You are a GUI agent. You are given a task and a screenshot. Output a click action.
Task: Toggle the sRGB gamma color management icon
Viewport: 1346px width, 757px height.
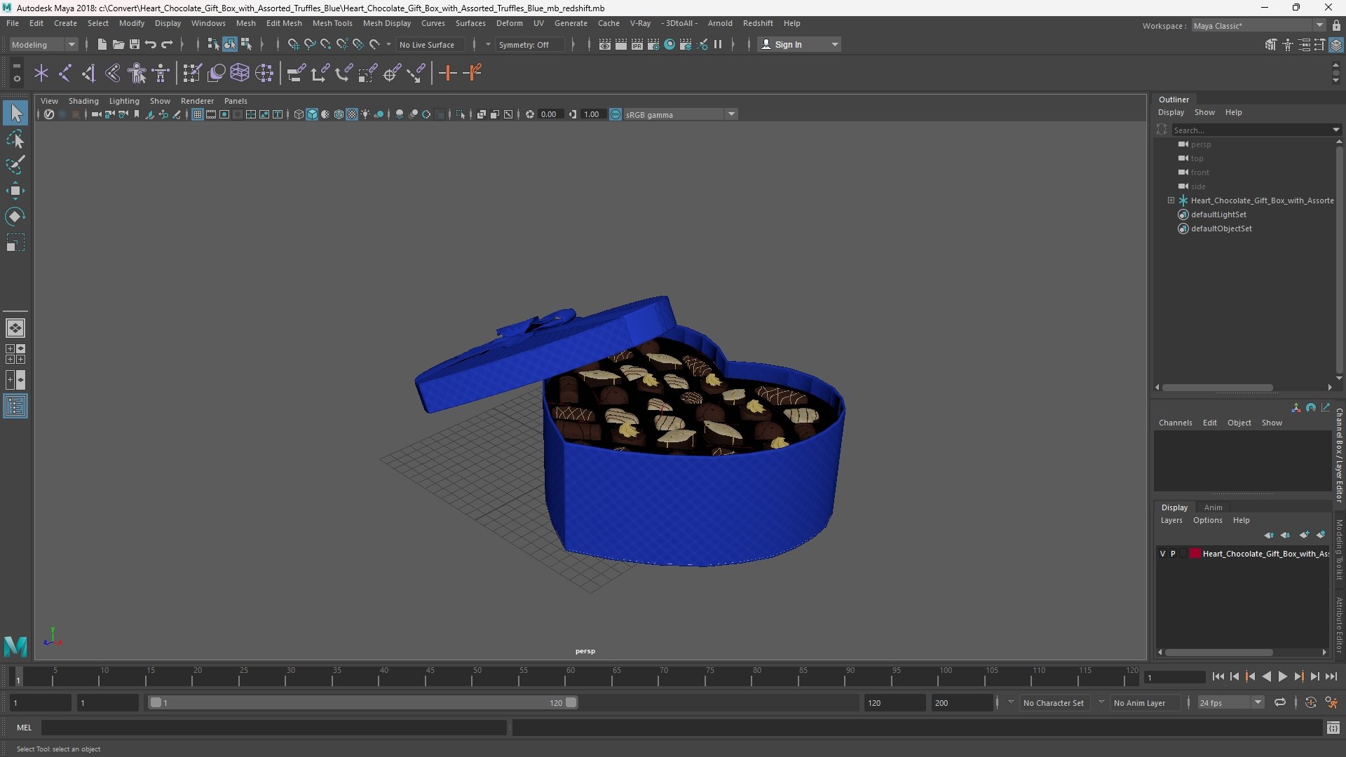click(616, 114)
